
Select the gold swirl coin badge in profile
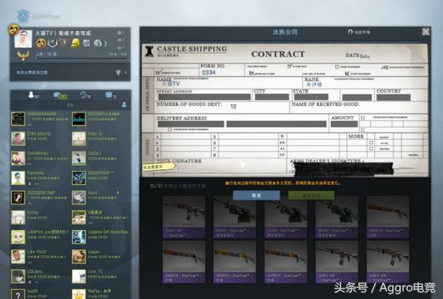pyautogui.click(x=42, y=43)
